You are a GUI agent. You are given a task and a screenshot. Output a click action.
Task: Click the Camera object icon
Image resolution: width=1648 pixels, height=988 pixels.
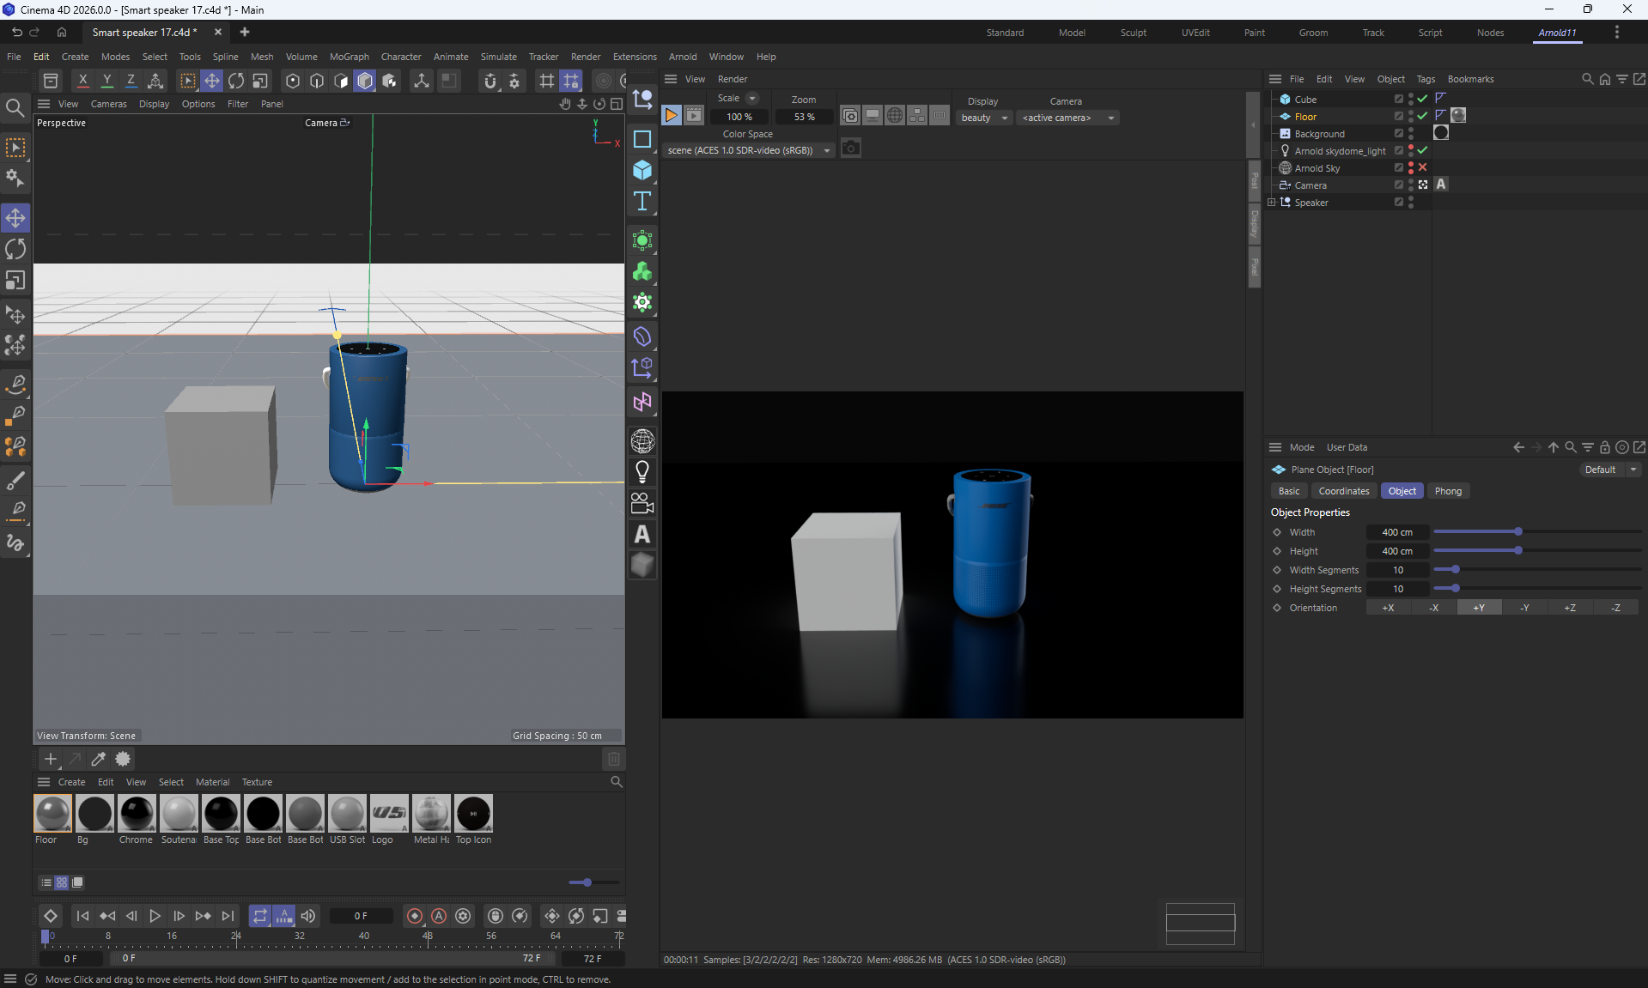[x=642, y=503]
